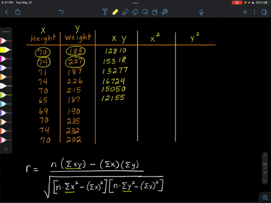
Task: Pick the magenta pen preset
Action: (6, 59)
